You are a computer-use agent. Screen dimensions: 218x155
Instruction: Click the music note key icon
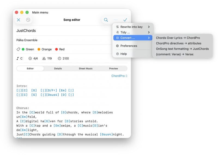point(17,58)
